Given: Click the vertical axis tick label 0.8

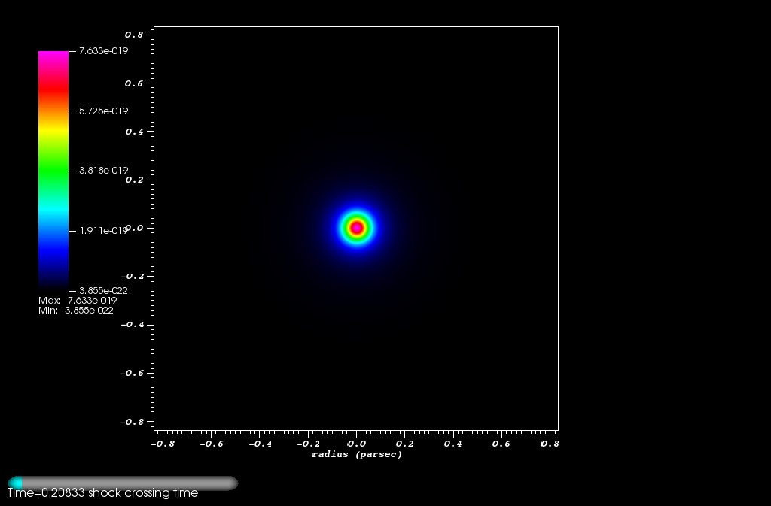Looking at the screenshot, I should (x=134, y=35).
